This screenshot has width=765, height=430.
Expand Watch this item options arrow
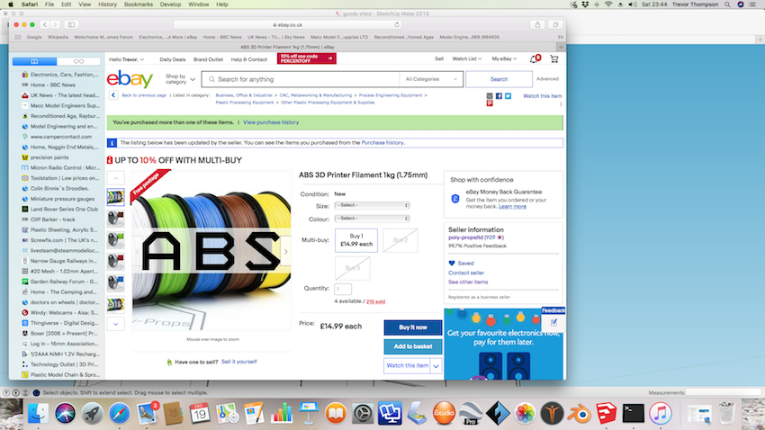[x=436, y=365]
